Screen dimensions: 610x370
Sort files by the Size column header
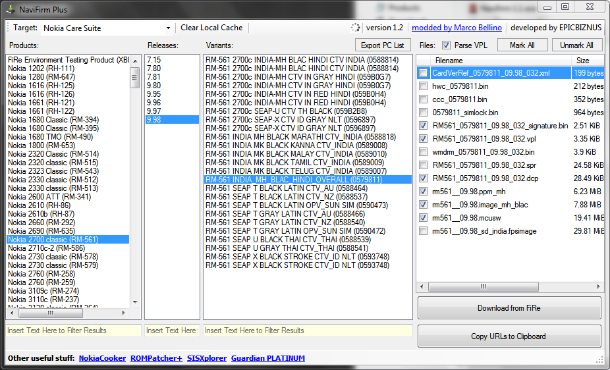pos(588,61)
